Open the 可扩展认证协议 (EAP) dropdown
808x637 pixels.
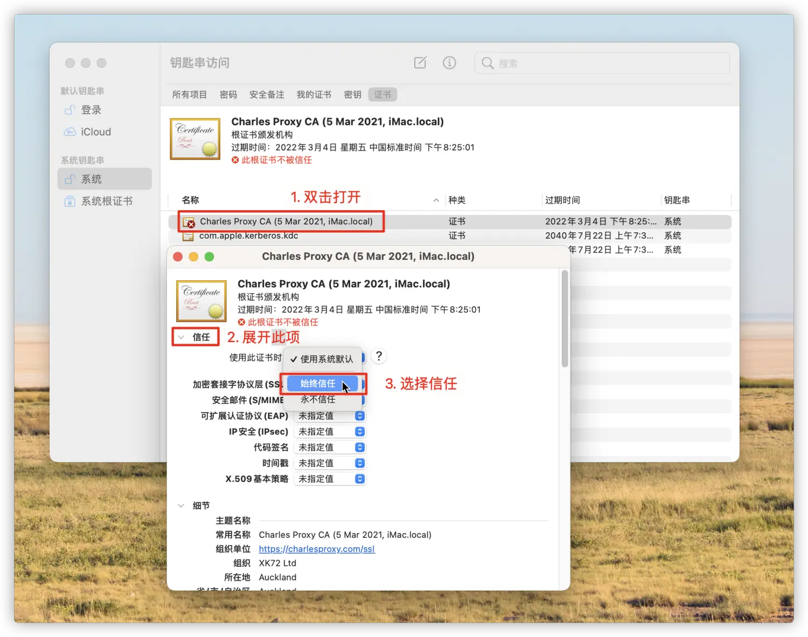[x=330, y=416]
